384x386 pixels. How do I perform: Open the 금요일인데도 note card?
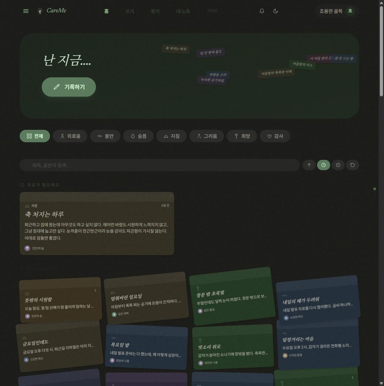(59, 346)
